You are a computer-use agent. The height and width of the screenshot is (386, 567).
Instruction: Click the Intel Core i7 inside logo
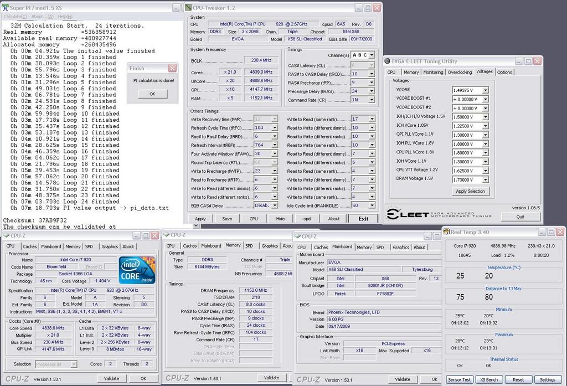pyautogui.click(x=137, y=270)
